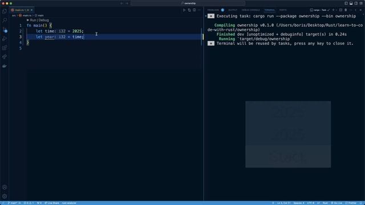Click rust-analyzer status bar item
The image size is (365, 205).
pyautogui.click(x=69, y=203)
